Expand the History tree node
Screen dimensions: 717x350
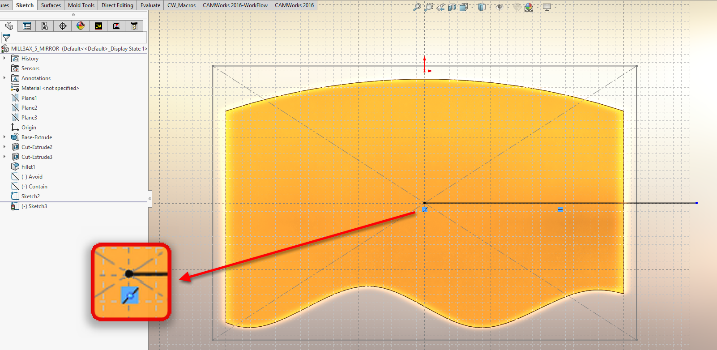4,59
